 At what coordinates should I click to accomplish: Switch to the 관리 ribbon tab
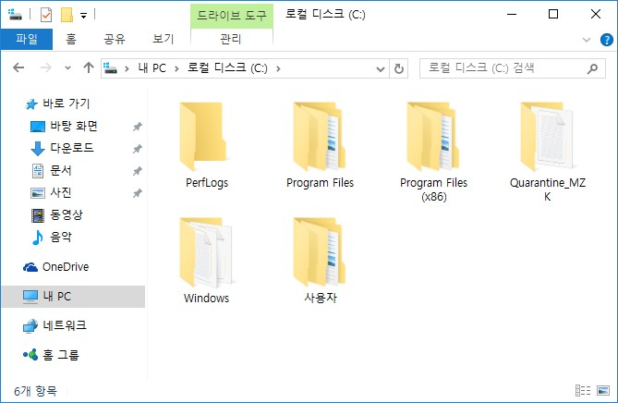click(x=231, y=39)
